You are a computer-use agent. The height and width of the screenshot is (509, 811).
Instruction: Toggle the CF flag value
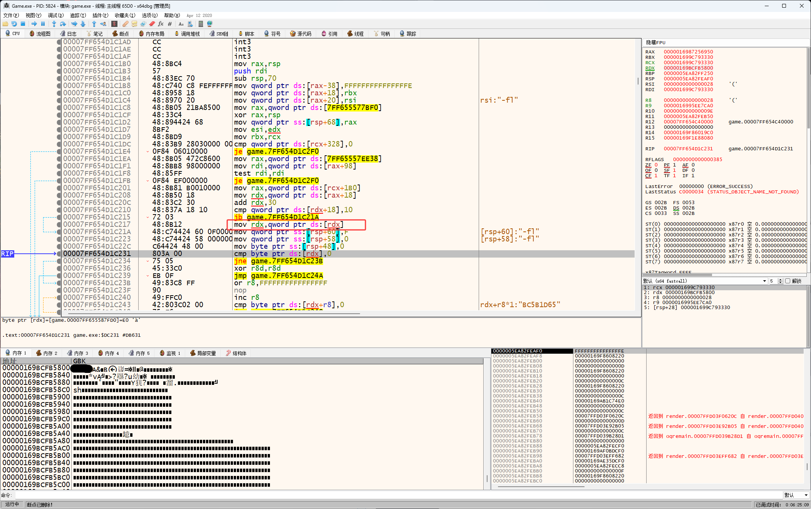click(656, 176)
